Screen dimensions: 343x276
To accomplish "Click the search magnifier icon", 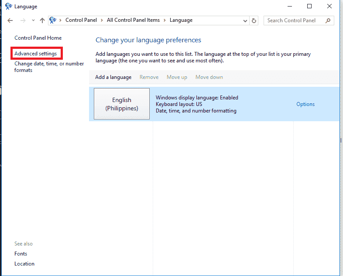I will coord(328,20).
